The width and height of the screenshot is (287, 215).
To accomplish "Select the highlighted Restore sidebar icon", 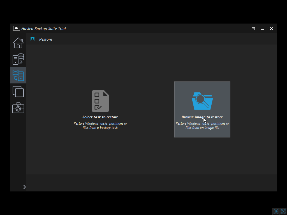I will (x=18, y=75).
